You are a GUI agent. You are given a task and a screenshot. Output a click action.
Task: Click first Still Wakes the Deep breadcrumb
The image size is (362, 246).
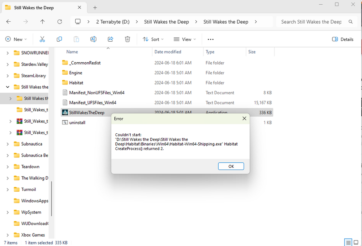[167, 22]
